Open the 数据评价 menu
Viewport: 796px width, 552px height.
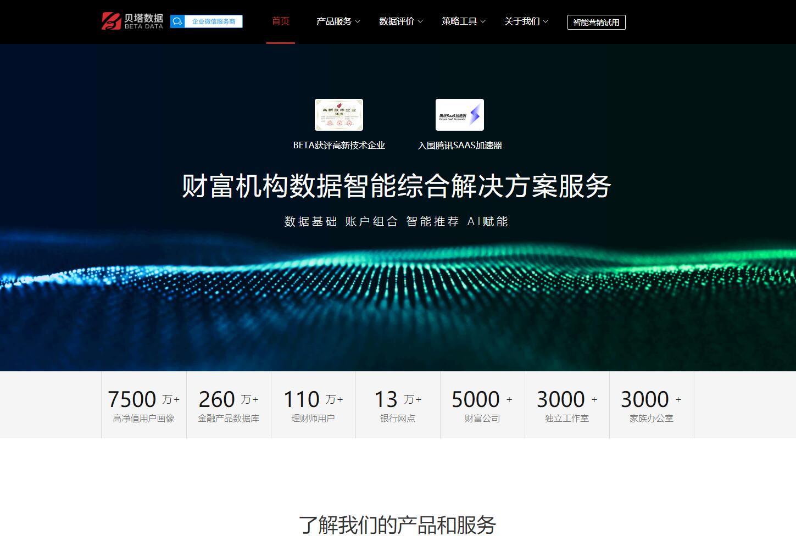397,21
